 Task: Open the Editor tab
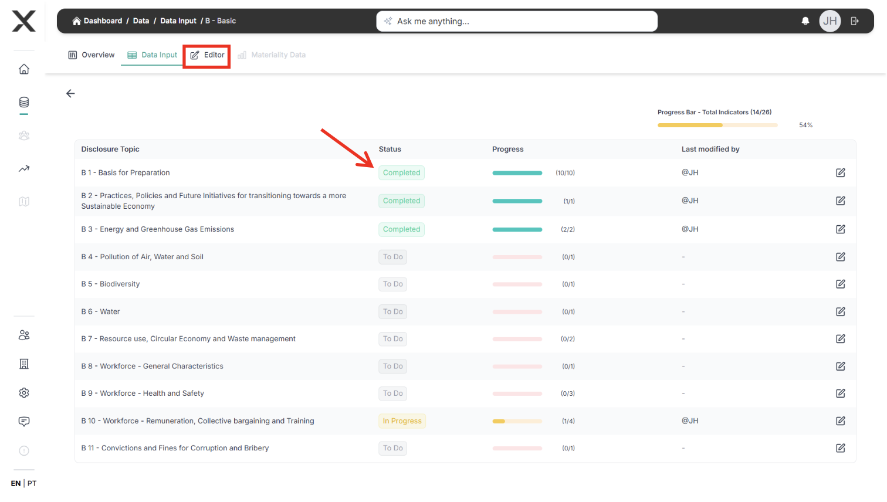pyautogui.click(x=207, y=55)
